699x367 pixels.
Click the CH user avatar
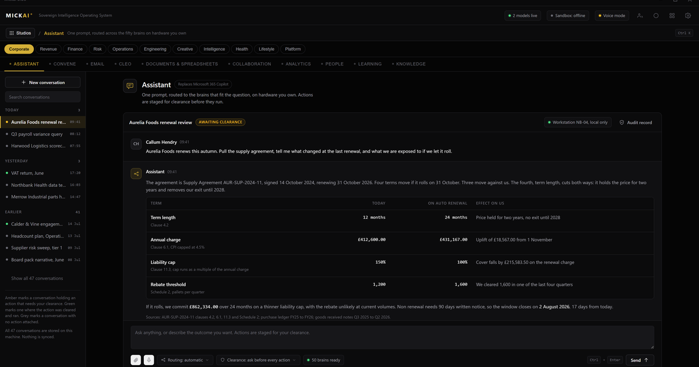coord(136,143)
